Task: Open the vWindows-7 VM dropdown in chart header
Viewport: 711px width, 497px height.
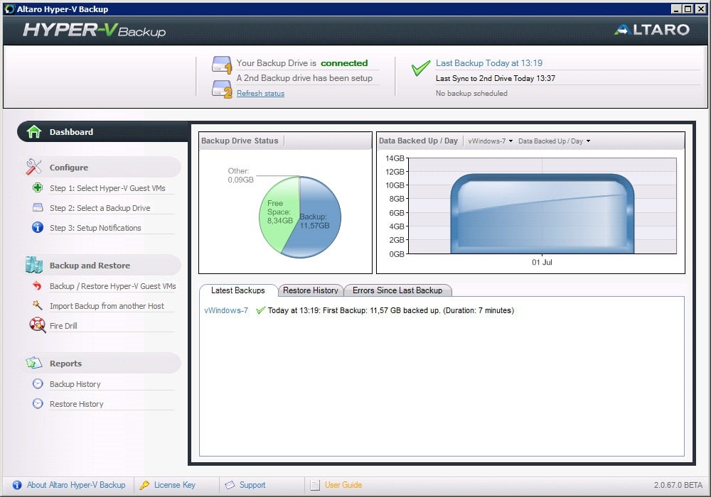Action: 490,141
